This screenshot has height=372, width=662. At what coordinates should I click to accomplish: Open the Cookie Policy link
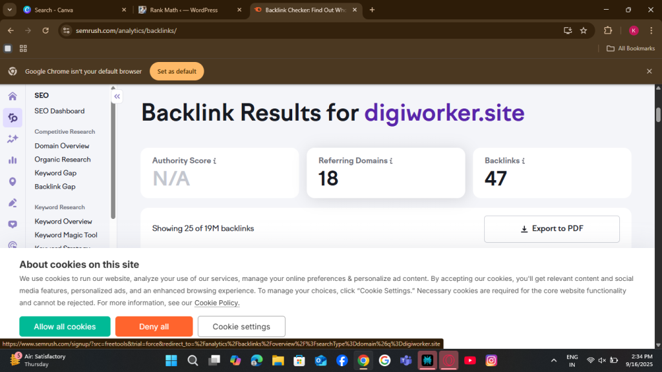pyautogui.click(x=217, y=303)
